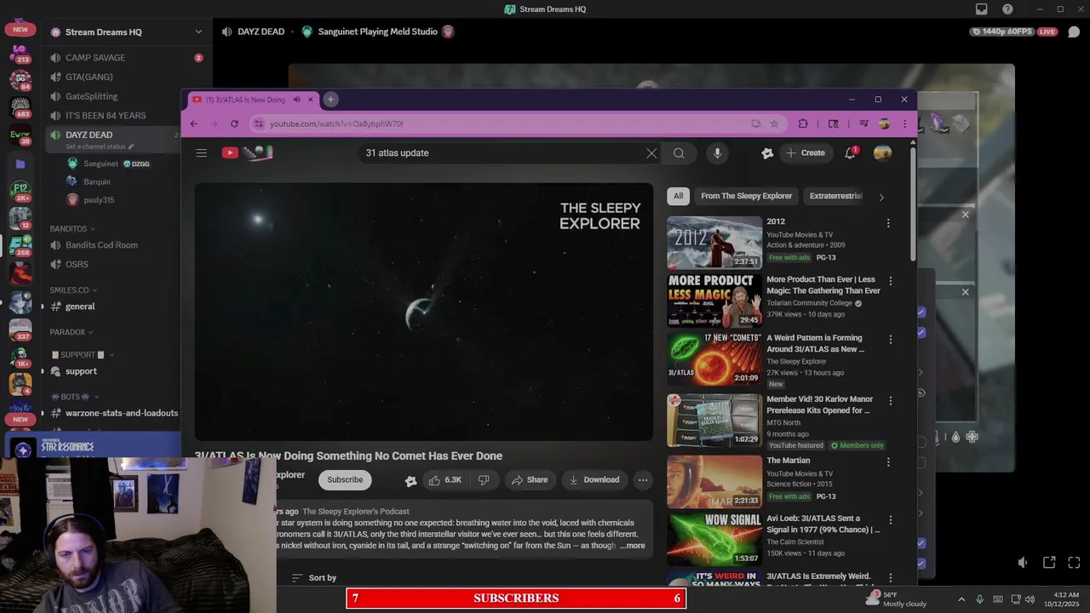Viewport: 1090px width, 613px height.
Task: Show Discord stream chat bubble
Action: point(1074,32)
